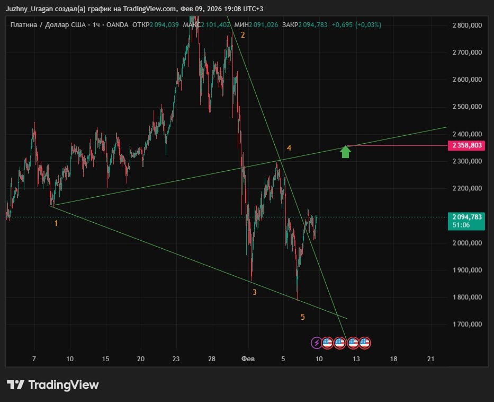Screen dimensions: 494x402
Task: Select the current price label 2 094,783
Action: pyautogui.click(x=466, y=217)
